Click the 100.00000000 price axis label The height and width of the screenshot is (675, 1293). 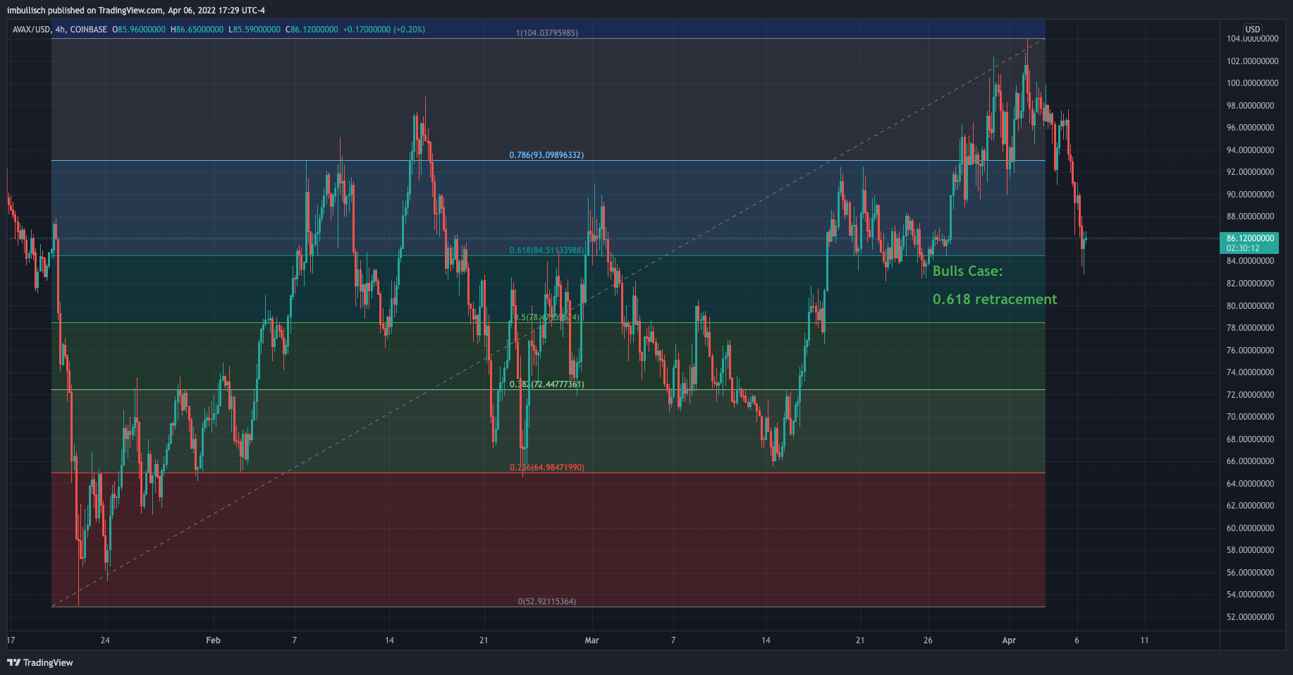tap(1252, 83)
